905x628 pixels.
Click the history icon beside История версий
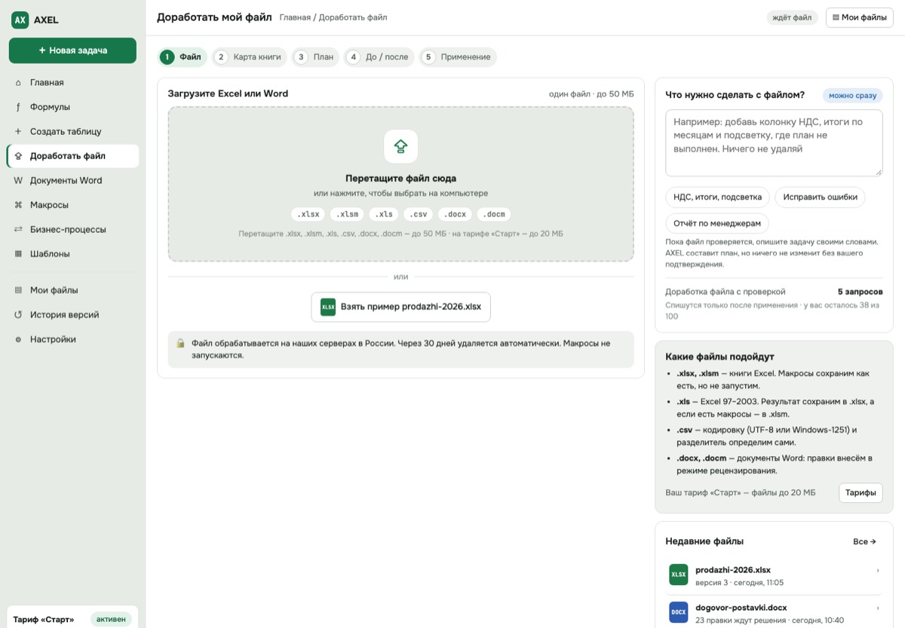(18, 315)
